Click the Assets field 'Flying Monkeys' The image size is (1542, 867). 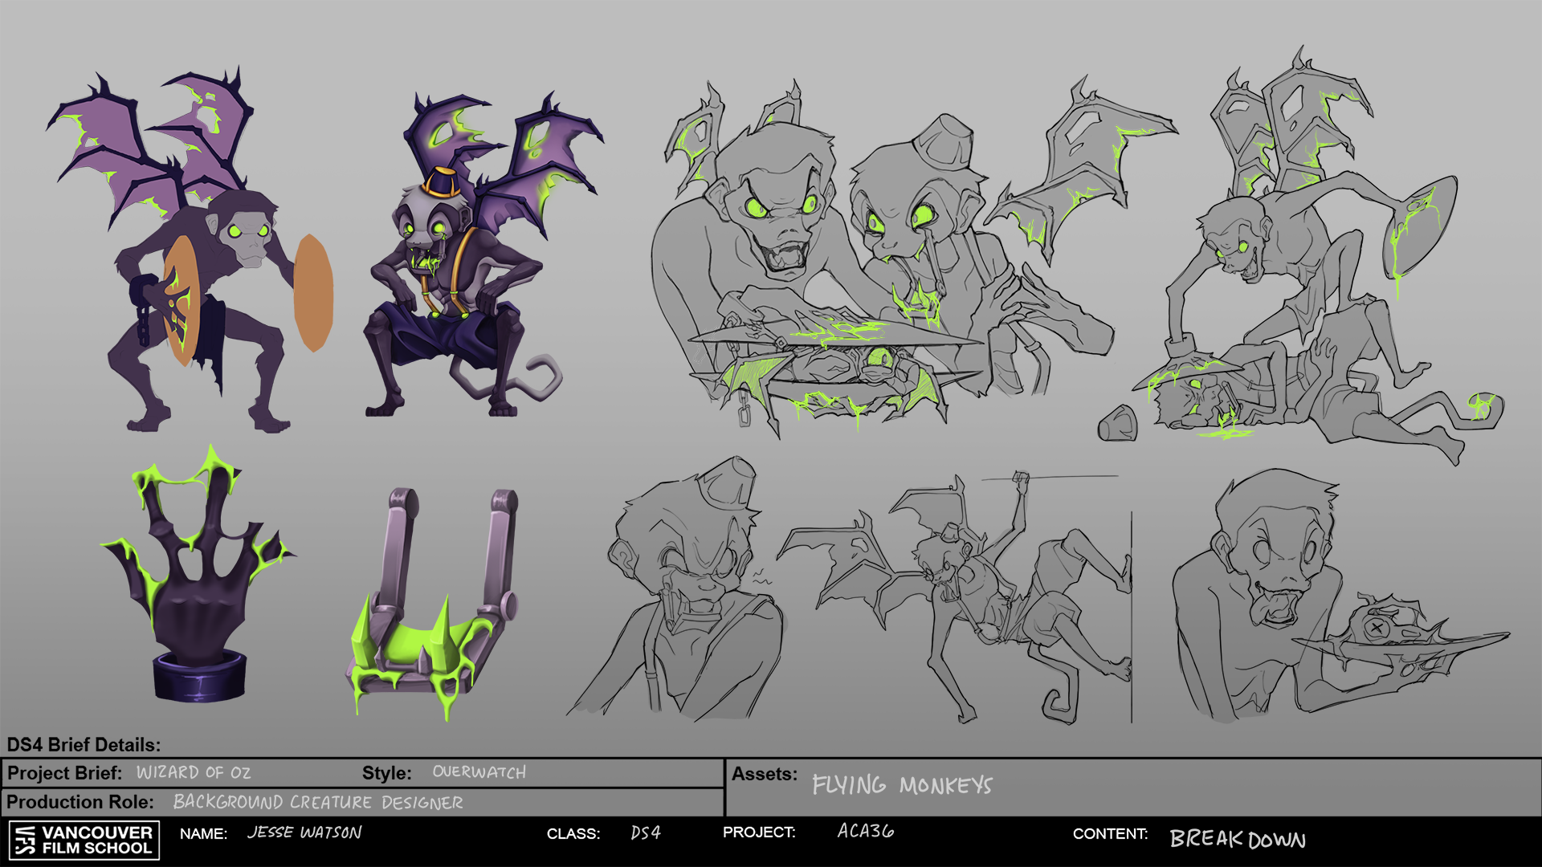click(x=902, y=785)
